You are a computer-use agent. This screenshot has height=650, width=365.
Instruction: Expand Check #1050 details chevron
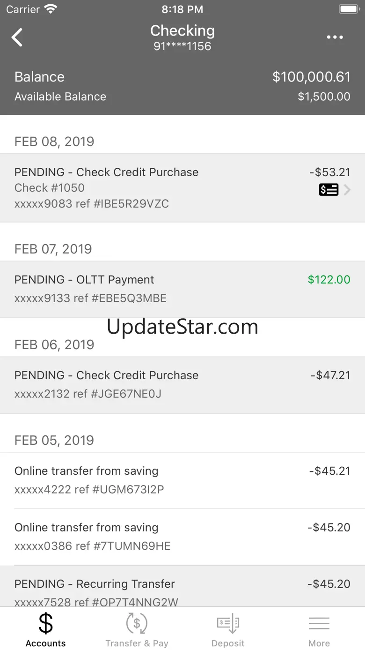347,190
